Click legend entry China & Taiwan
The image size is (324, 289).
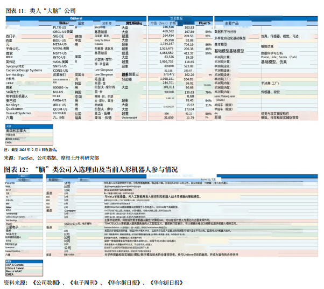pos(15,268)
